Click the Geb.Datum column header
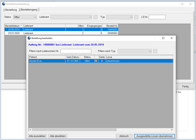 click(73, 57)
